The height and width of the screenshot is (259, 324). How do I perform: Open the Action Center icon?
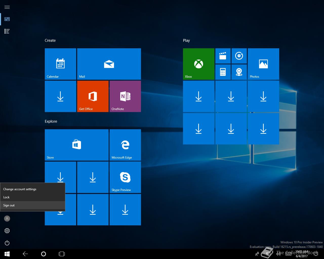pos(316,254)
